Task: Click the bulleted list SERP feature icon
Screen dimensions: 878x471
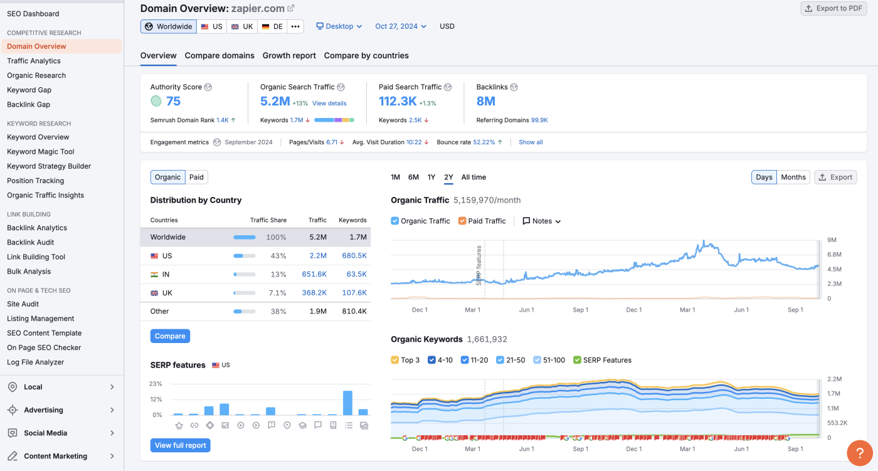Action: pos(348,425)
